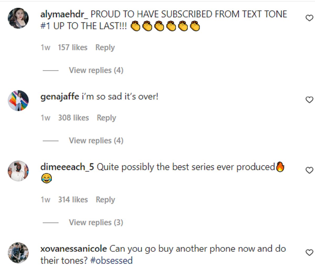This screenshot has width=315, height=270.
Task: Expand the 4 replies under alymaehdr_'s comment
Action: coord(96,70)
